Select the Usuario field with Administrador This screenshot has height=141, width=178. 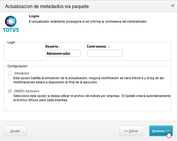(x=63, y=53)
